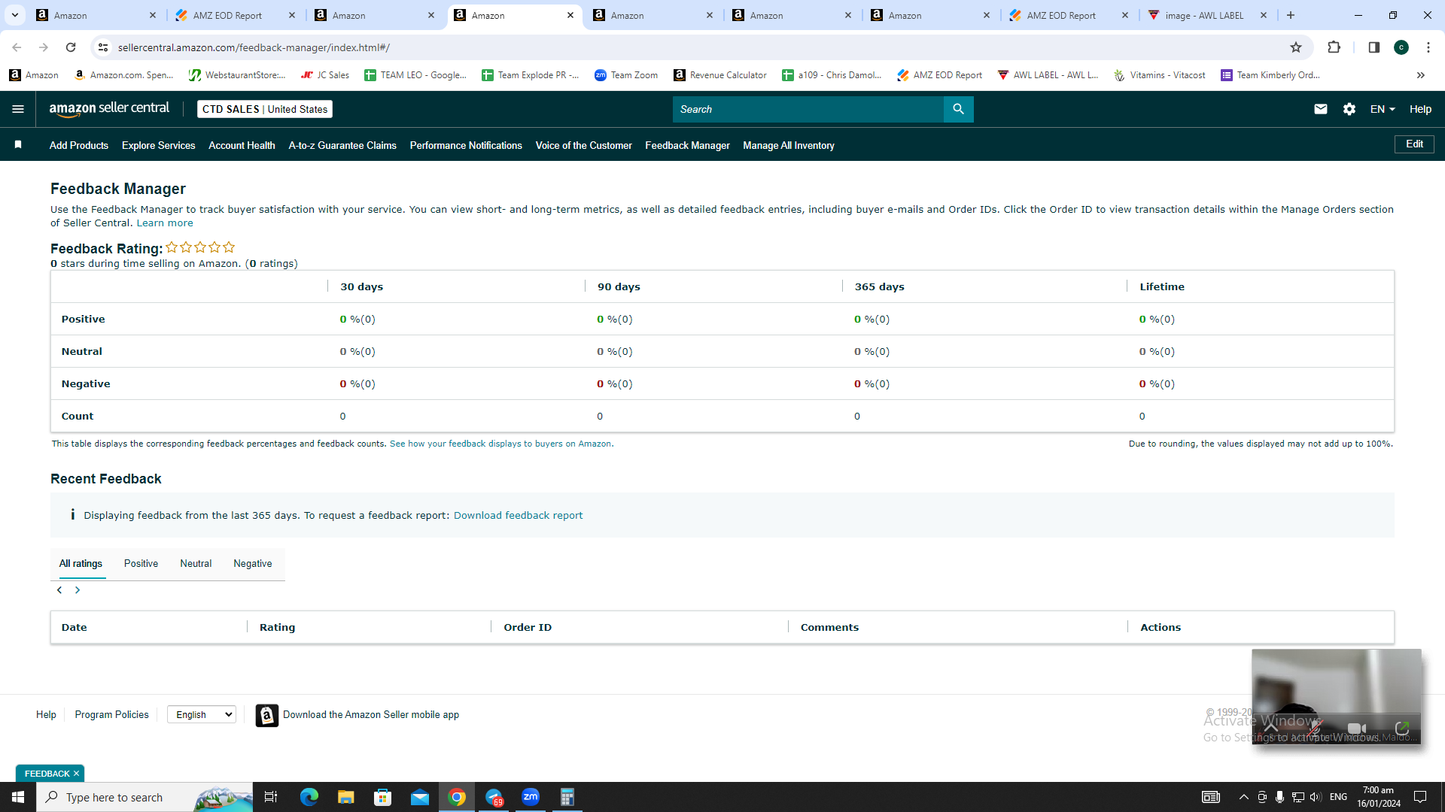Open Mail app from taskbar

click(x=420, y=797)
